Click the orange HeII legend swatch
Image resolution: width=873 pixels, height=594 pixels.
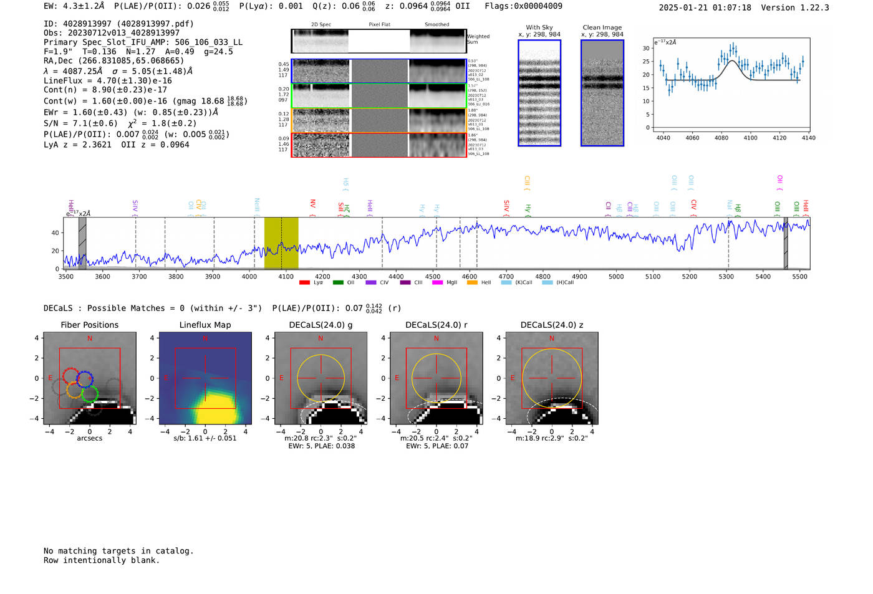click(x=472, y=283)
